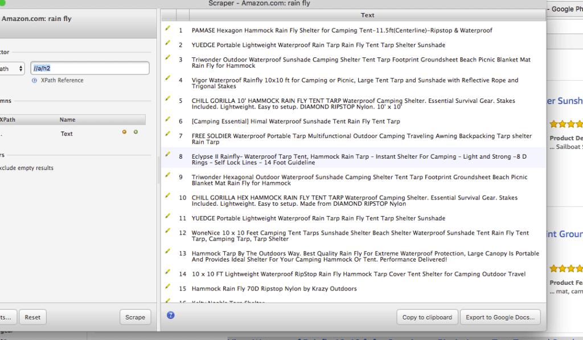Click the Text column header in results
Screen dimensions: 583x340
pos(367,15)
